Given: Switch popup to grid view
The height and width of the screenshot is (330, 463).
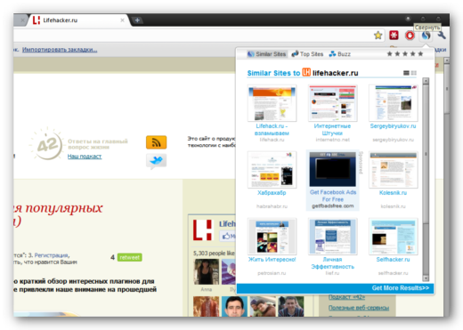Looking at the screenshot, I should tap(414, 73).
